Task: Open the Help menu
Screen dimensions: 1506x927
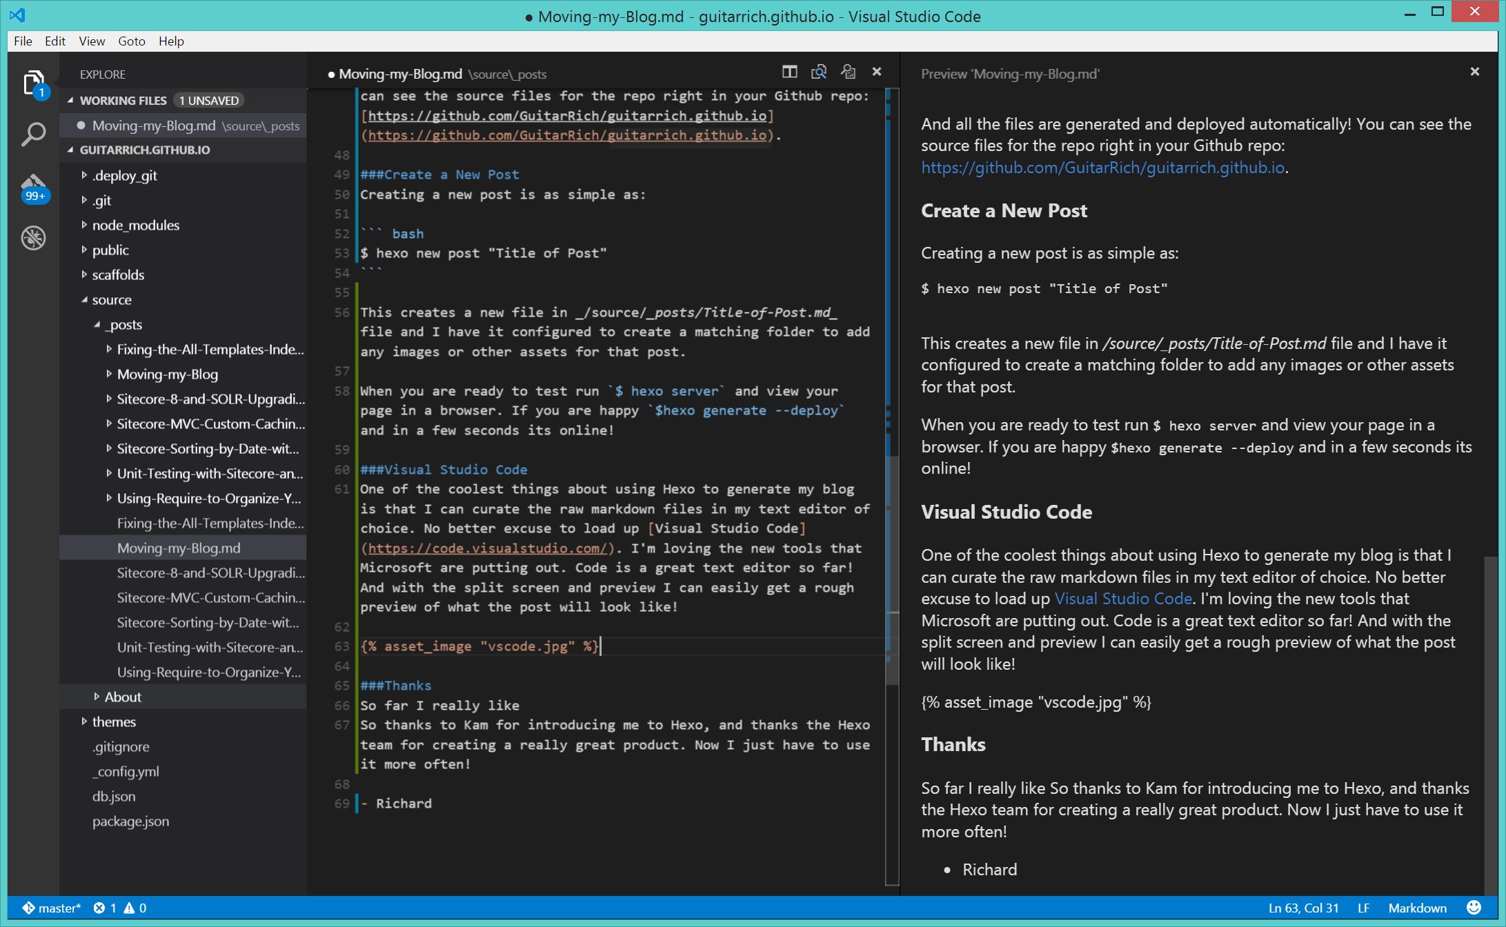Action: tap(171, 41)
